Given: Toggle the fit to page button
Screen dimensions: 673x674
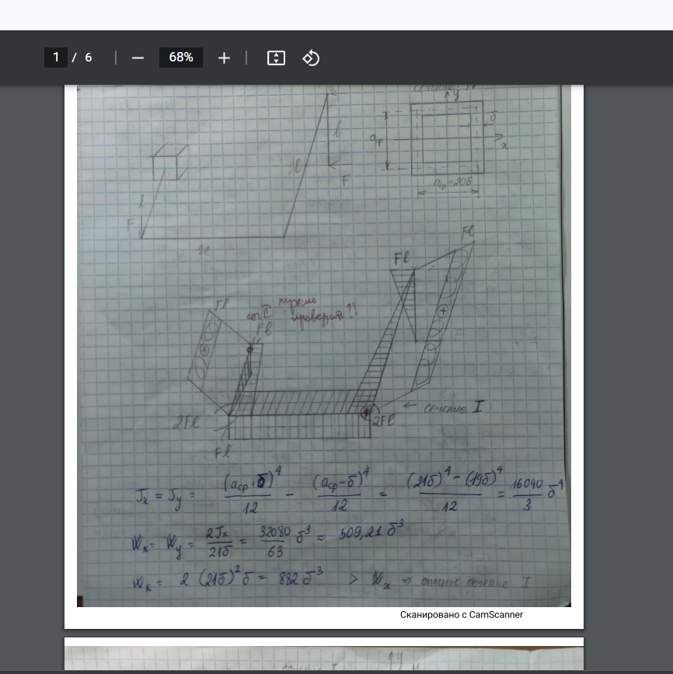Looking at the screenshot, I should click(276, 58).
